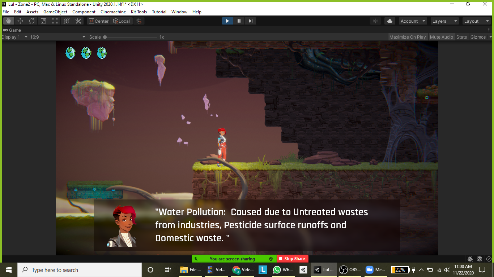Open the Display 1 dropdown
This screenshot has width=494, height=277.
click(x=15, y=37)
